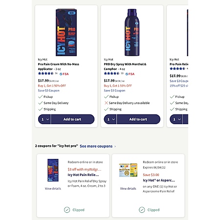The width and height of the screenshot is (220, 220).
Task: Open quantity dropdown for Pro Pain Cream
Action: tap(44, 119)
